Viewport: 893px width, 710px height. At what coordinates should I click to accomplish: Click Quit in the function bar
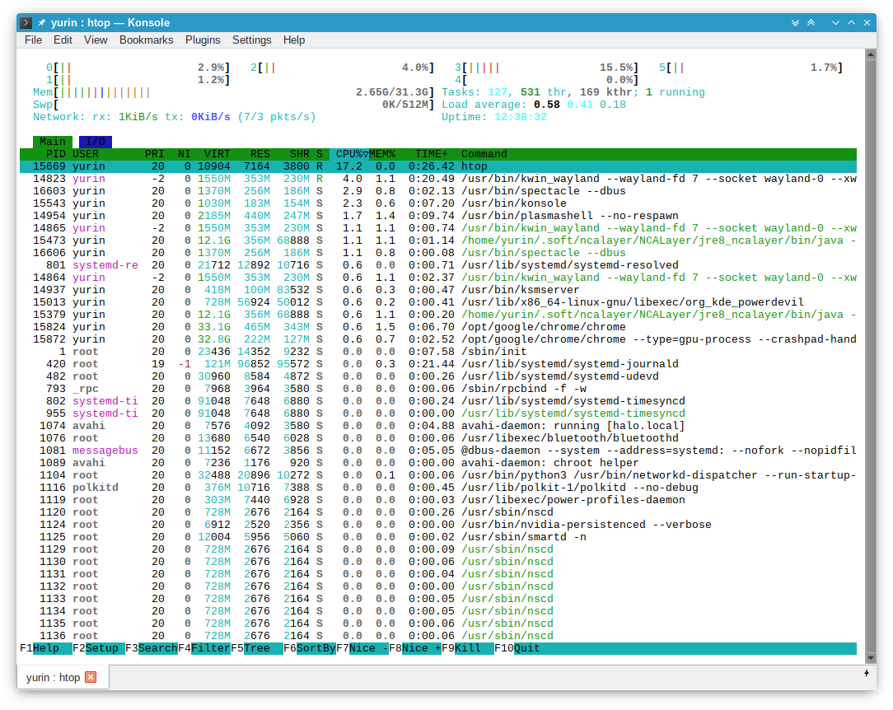tap(527, 648)
